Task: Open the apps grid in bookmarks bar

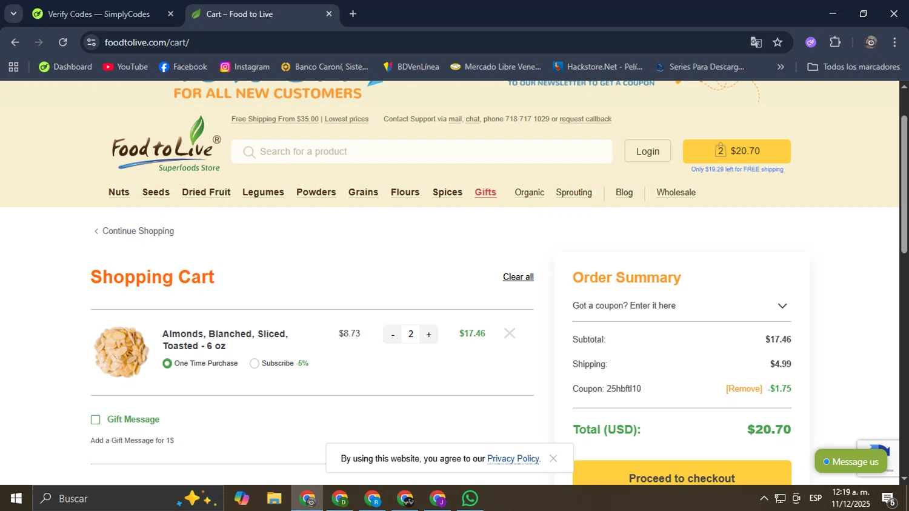Action: point(13,67)
